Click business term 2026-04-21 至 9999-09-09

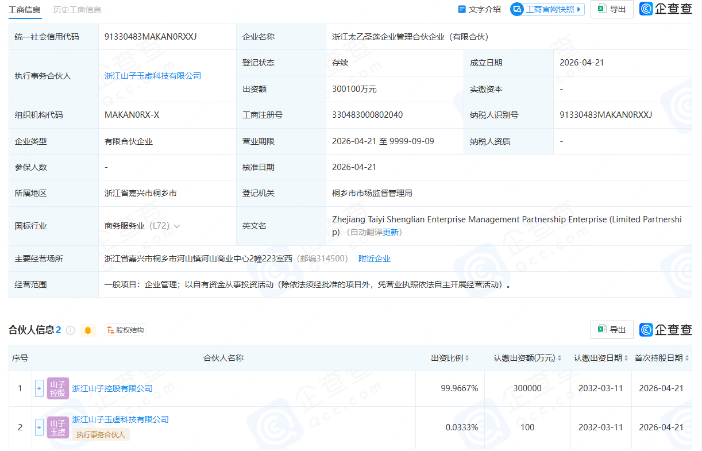[383, 141]
